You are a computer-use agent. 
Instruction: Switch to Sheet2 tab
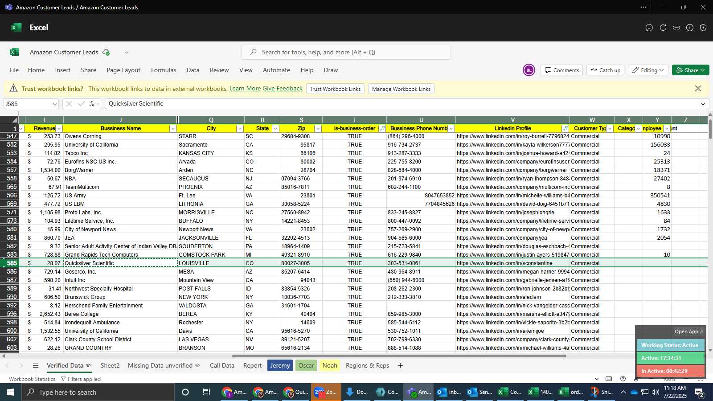coord(110,366)
